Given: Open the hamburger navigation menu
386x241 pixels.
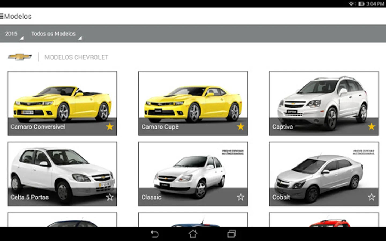Looking at the screenshot, I should point(2,16).
